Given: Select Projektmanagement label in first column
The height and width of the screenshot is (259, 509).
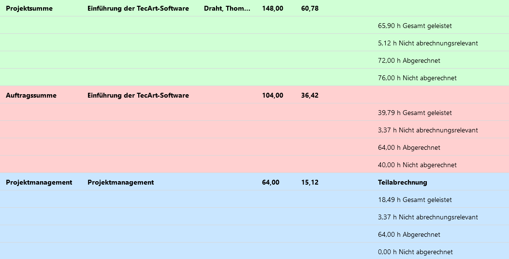Looking at the screenshot, I should point(39,182).
